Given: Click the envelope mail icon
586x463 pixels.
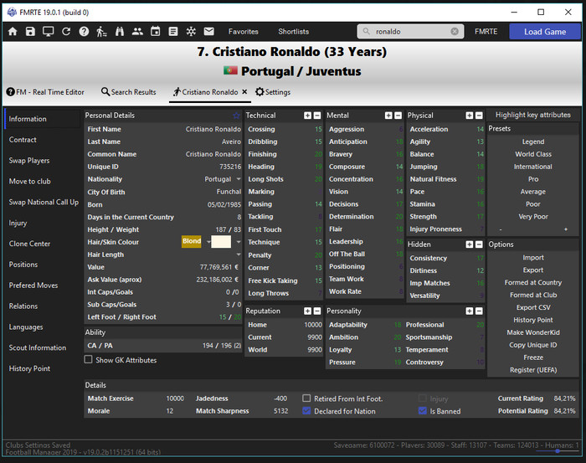Looking at the screenshot, I should [x=209, y=31].
